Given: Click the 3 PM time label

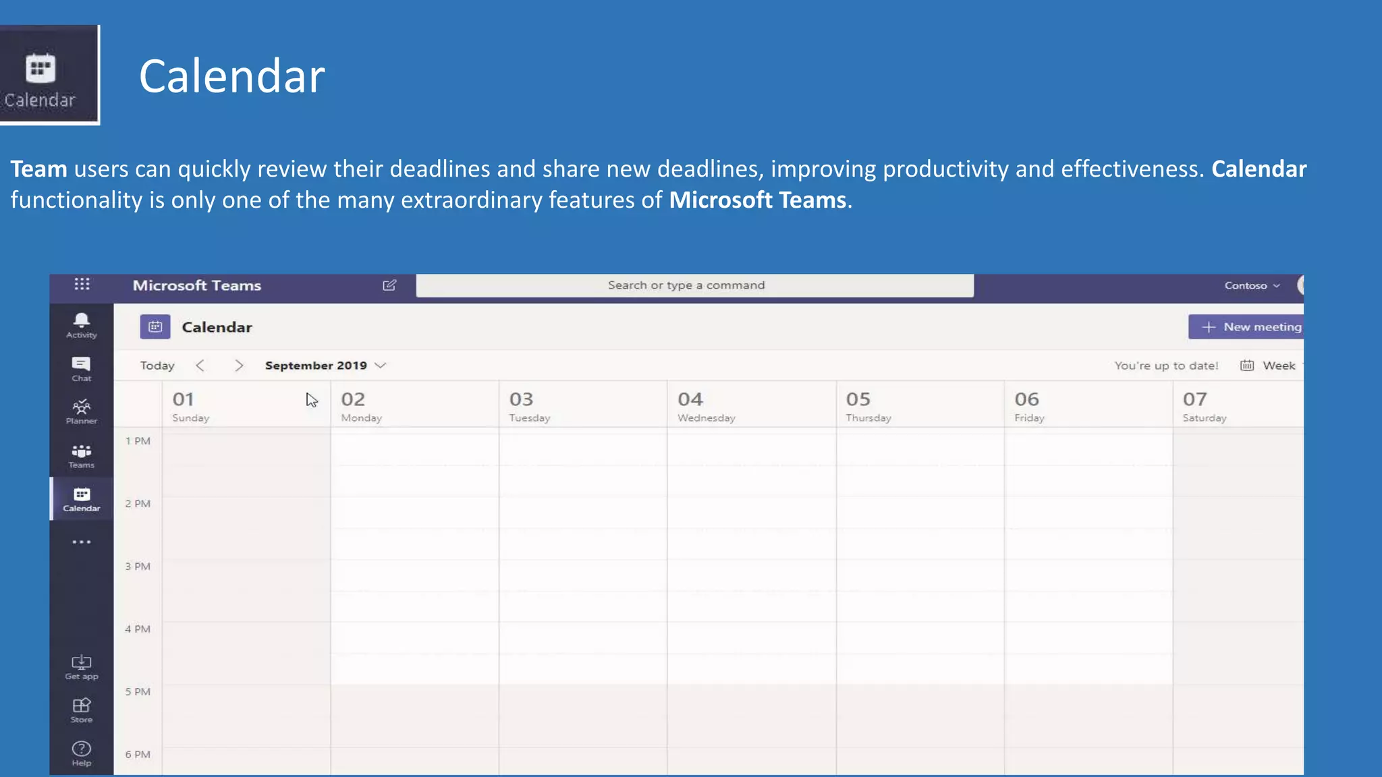Looking at the screenshot, I should [x=138, y=567].
